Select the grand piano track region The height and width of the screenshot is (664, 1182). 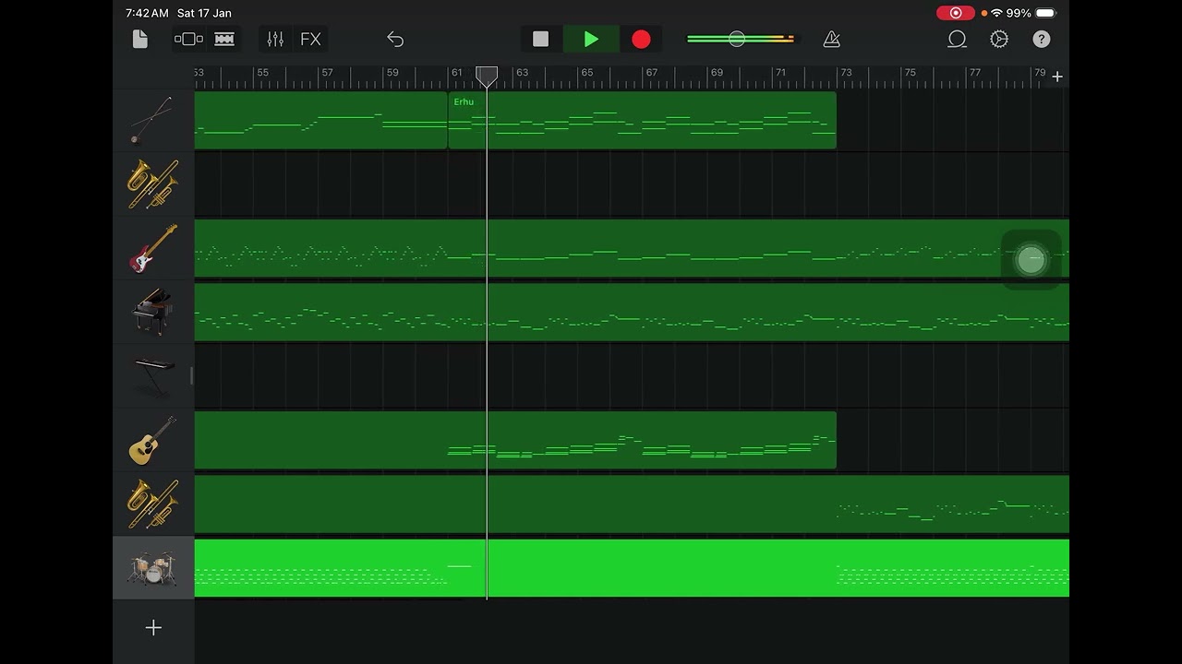click(632, 312)
